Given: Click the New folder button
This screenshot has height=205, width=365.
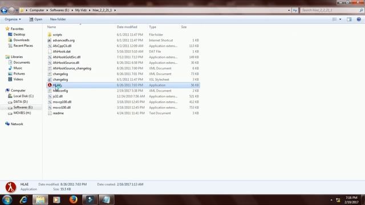Looking at the screenshot, I should click(58, 19).
